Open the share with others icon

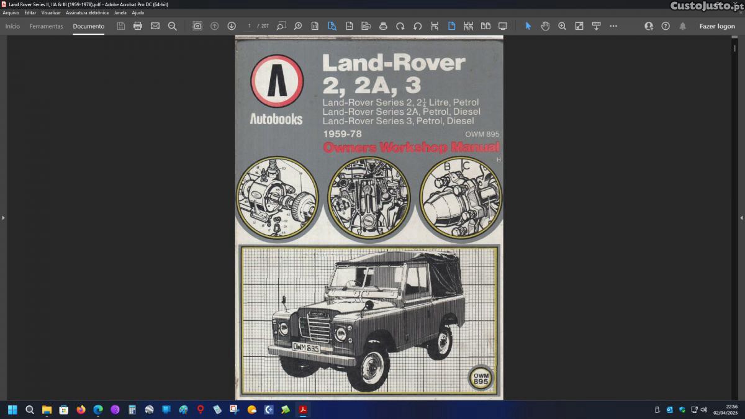pyautogui.click(x=649, y=26)
